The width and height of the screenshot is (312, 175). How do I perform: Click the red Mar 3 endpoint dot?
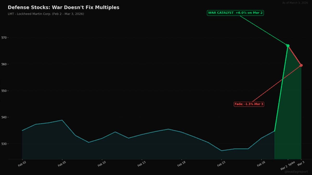pyautogui.click(x=301, y=65)
